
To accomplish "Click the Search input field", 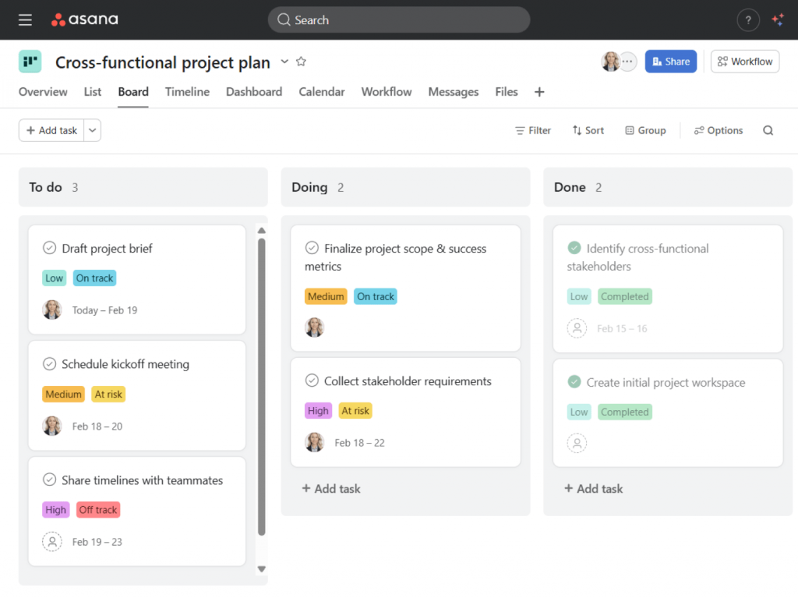I will tap(399, 20).
